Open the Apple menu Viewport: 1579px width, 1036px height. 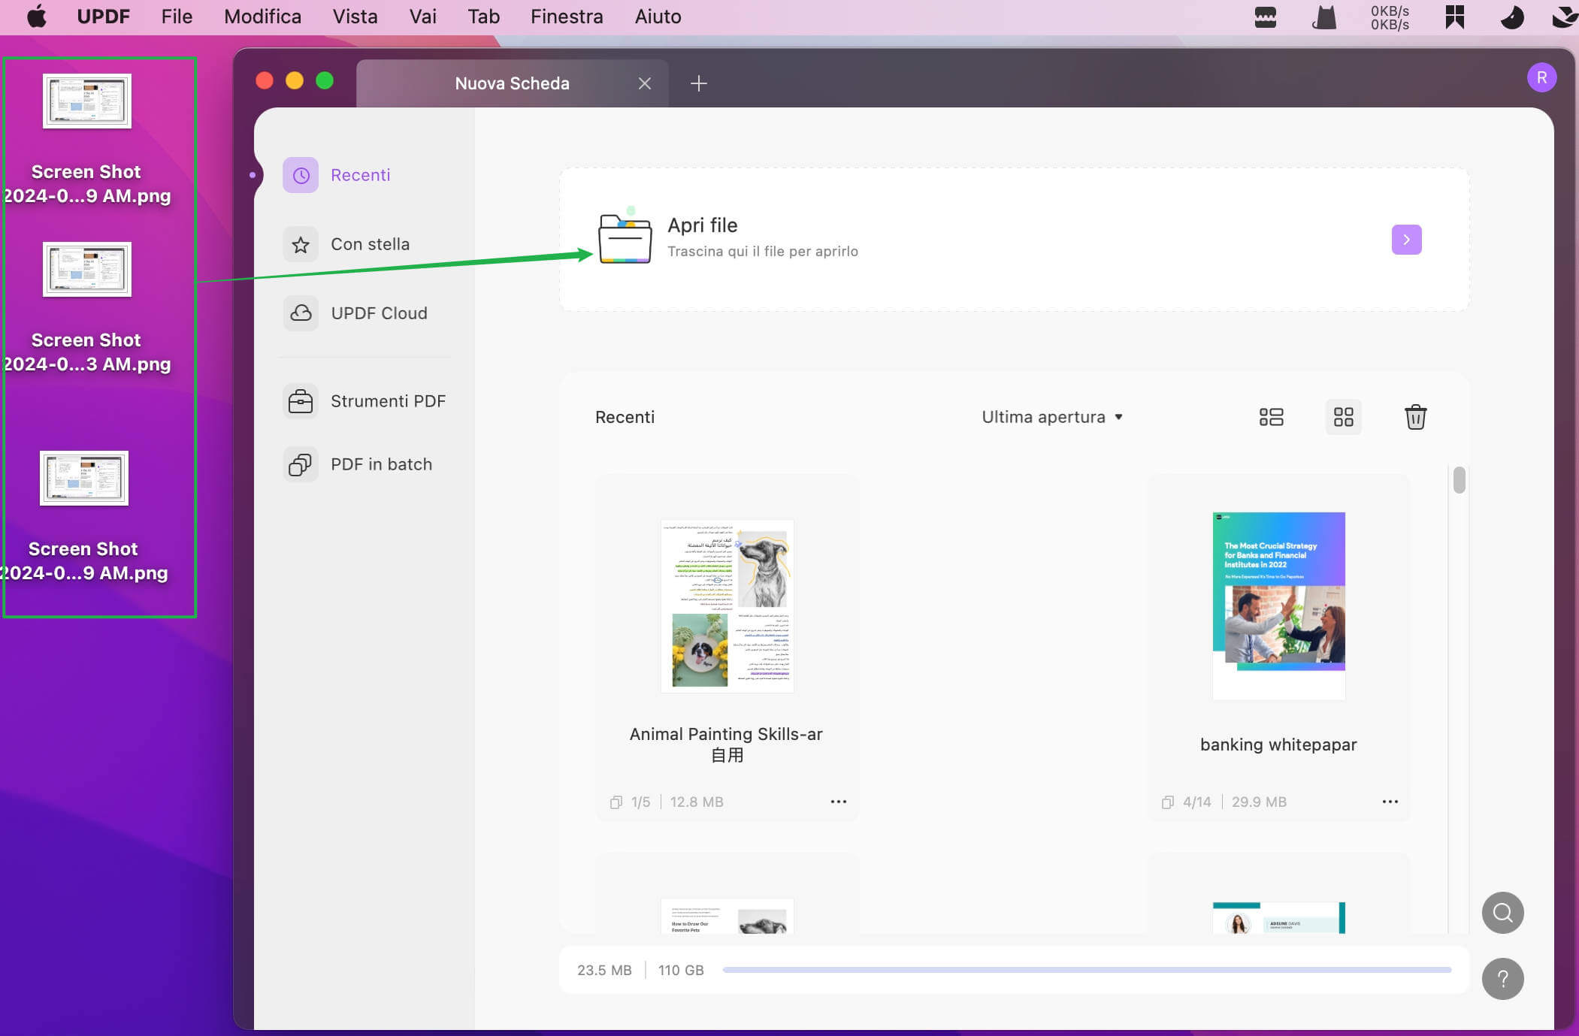[x=36, y=17]
